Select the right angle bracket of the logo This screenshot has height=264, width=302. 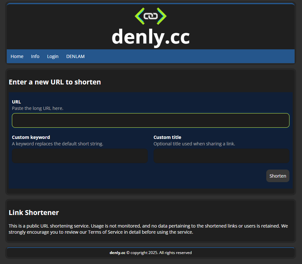[162, 15]
